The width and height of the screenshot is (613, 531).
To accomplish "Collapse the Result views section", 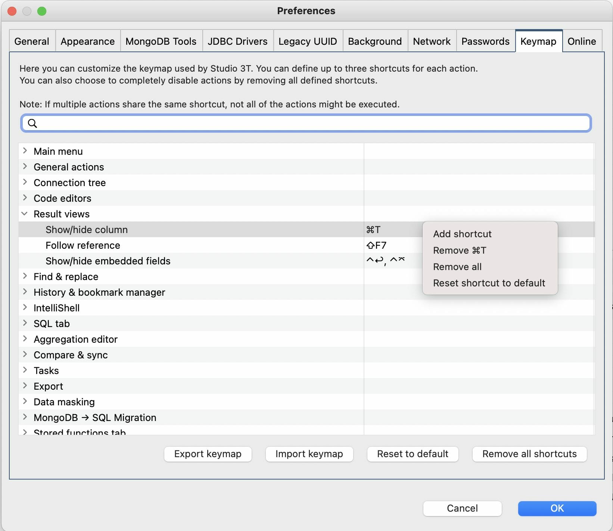I will click(x=25, y=214).
